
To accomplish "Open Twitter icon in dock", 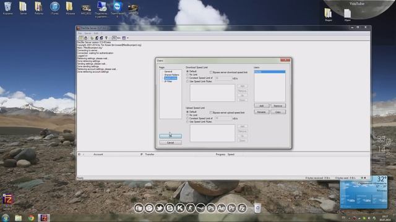I will (x=160, y=208).
